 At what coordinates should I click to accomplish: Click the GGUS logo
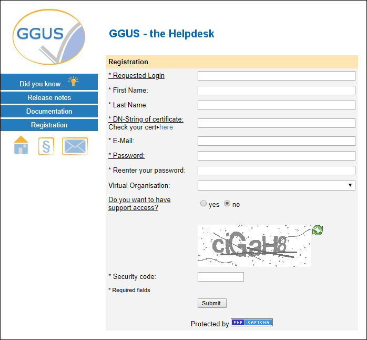(49, 37)
